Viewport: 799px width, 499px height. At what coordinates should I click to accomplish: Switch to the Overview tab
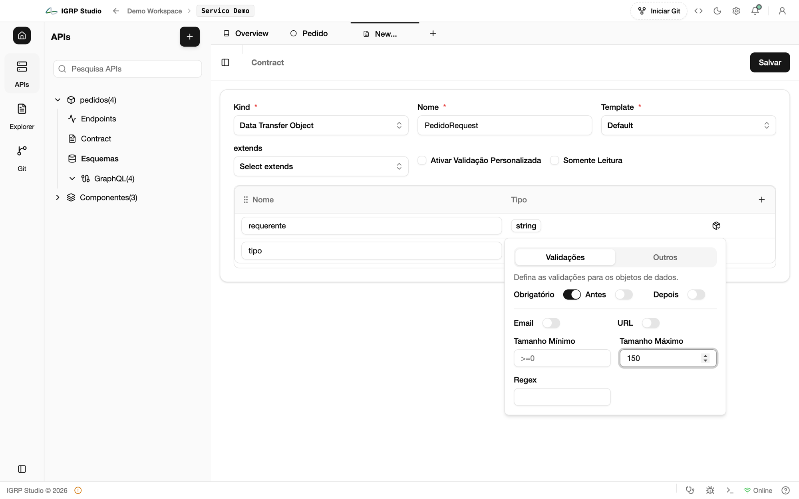click(x=246, y=34)
